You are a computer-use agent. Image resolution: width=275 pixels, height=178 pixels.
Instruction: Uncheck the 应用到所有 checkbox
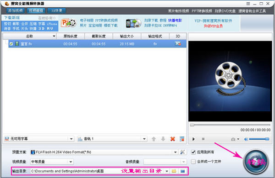point(193,152)
